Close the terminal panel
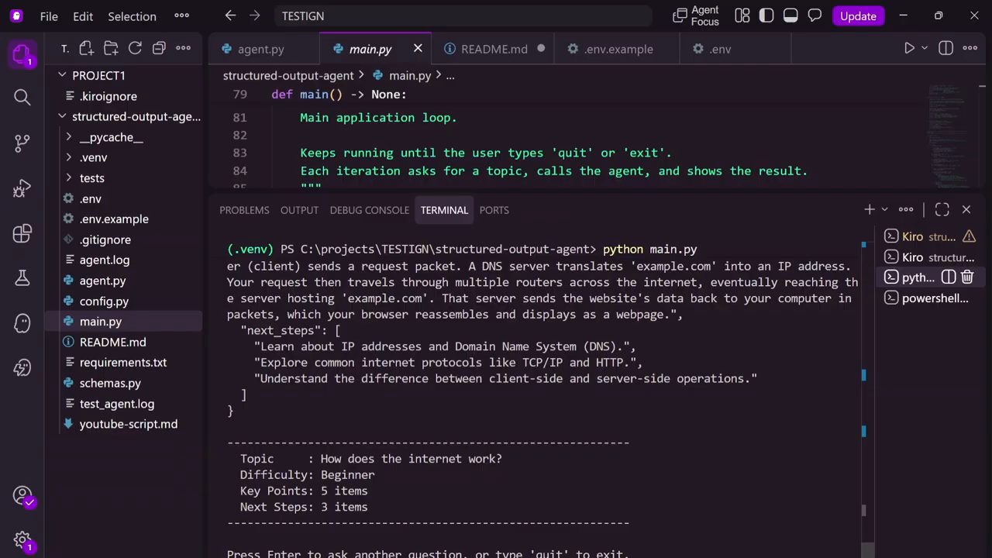Viewport: 992px width, 558px height. [966, 209]
